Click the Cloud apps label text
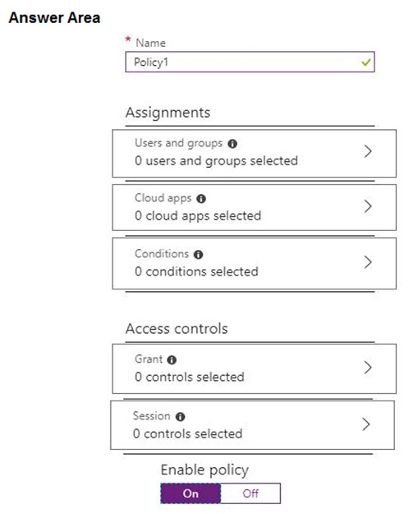Image resolution: width=409 pixels, height=514 pixels. click(x=163, y=198)
